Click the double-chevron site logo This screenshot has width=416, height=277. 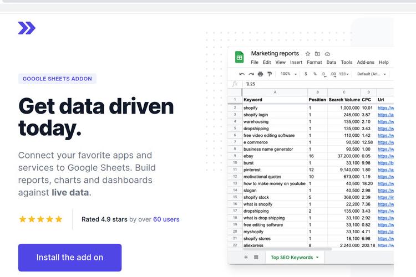coord(27,28)
